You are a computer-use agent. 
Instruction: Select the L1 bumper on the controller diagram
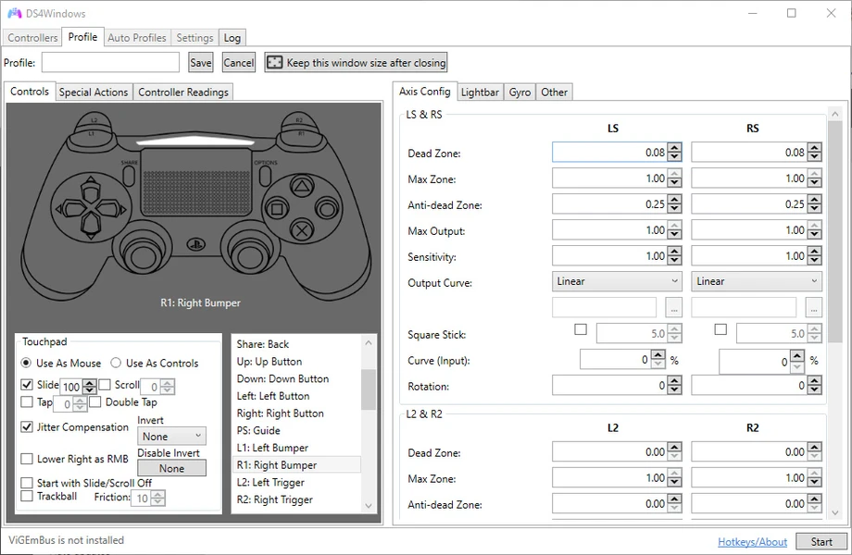coord(90,133)
